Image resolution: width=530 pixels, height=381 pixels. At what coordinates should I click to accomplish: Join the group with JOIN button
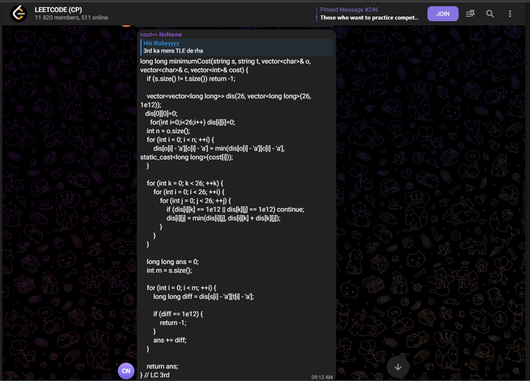click(x=443, y=14)
